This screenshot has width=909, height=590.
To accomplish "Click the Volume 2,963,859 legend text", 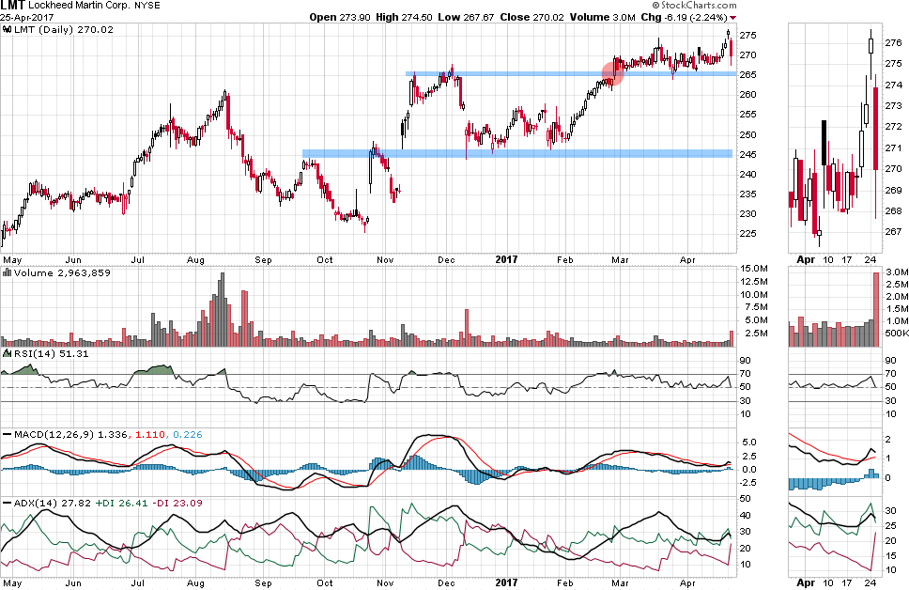I will [62, 272].
